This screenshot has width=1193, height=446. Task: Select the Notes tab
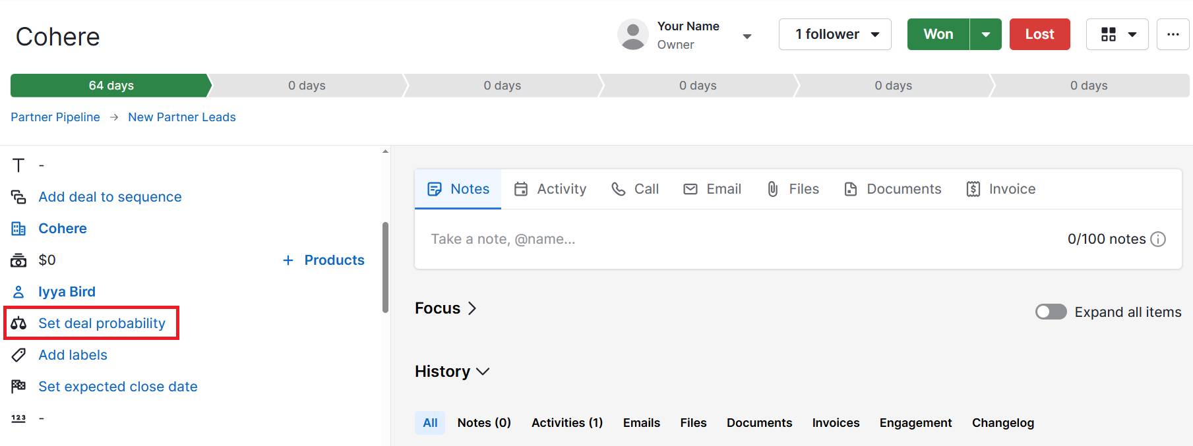(458, 189)
